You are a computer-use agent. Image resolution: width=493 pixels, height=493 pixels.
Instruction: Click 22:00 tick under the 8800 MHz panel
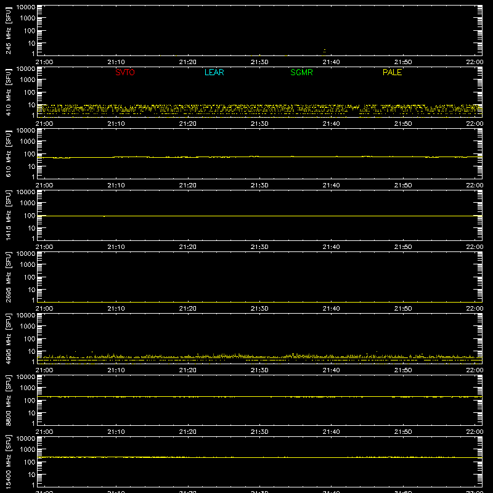point(475,432)
